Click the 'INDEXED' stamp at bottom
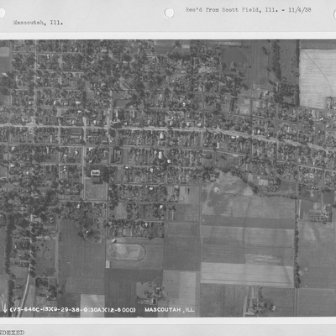This screenshot has height=336, width=336. click(12, 333)
